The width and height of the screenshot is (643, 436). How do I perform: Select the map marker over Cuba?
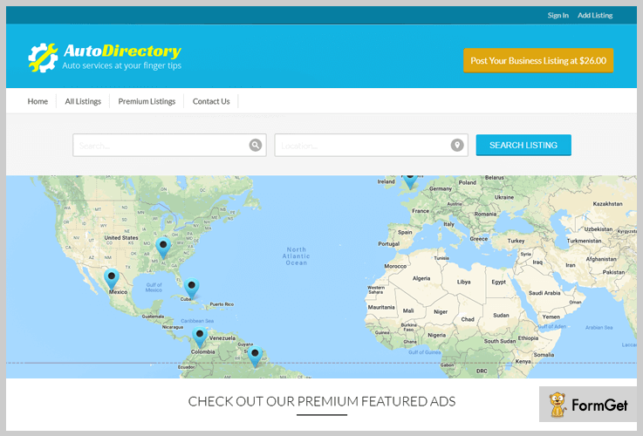click(192, 288)
